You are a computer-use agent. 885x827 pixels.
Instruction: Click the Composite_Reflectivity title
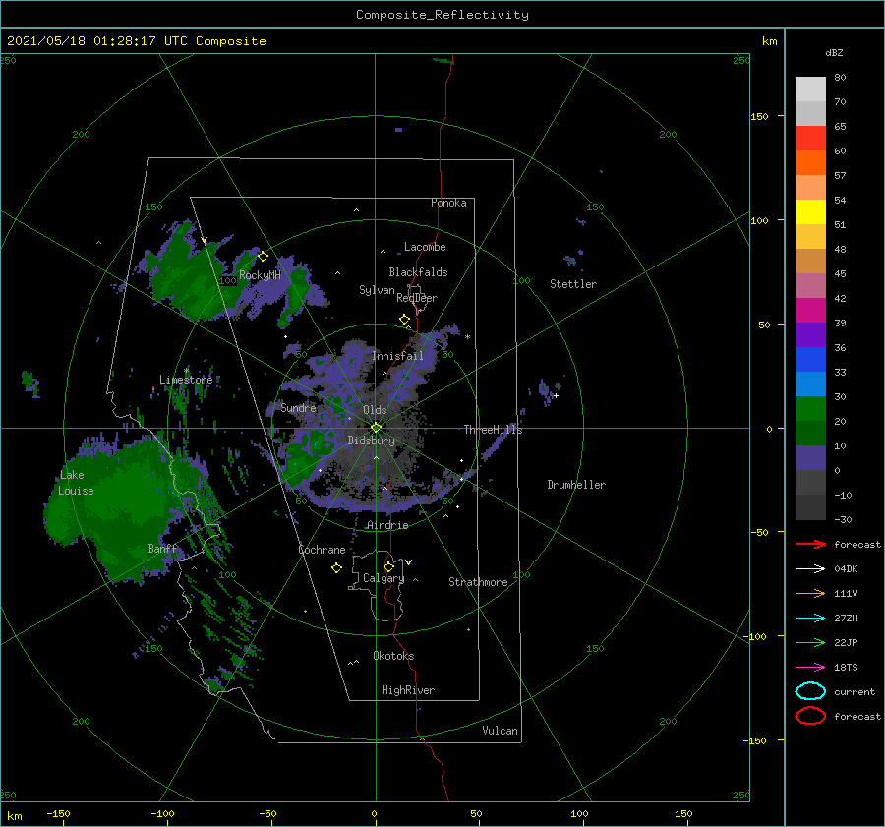pyautogui.click(x=442, y=15)
